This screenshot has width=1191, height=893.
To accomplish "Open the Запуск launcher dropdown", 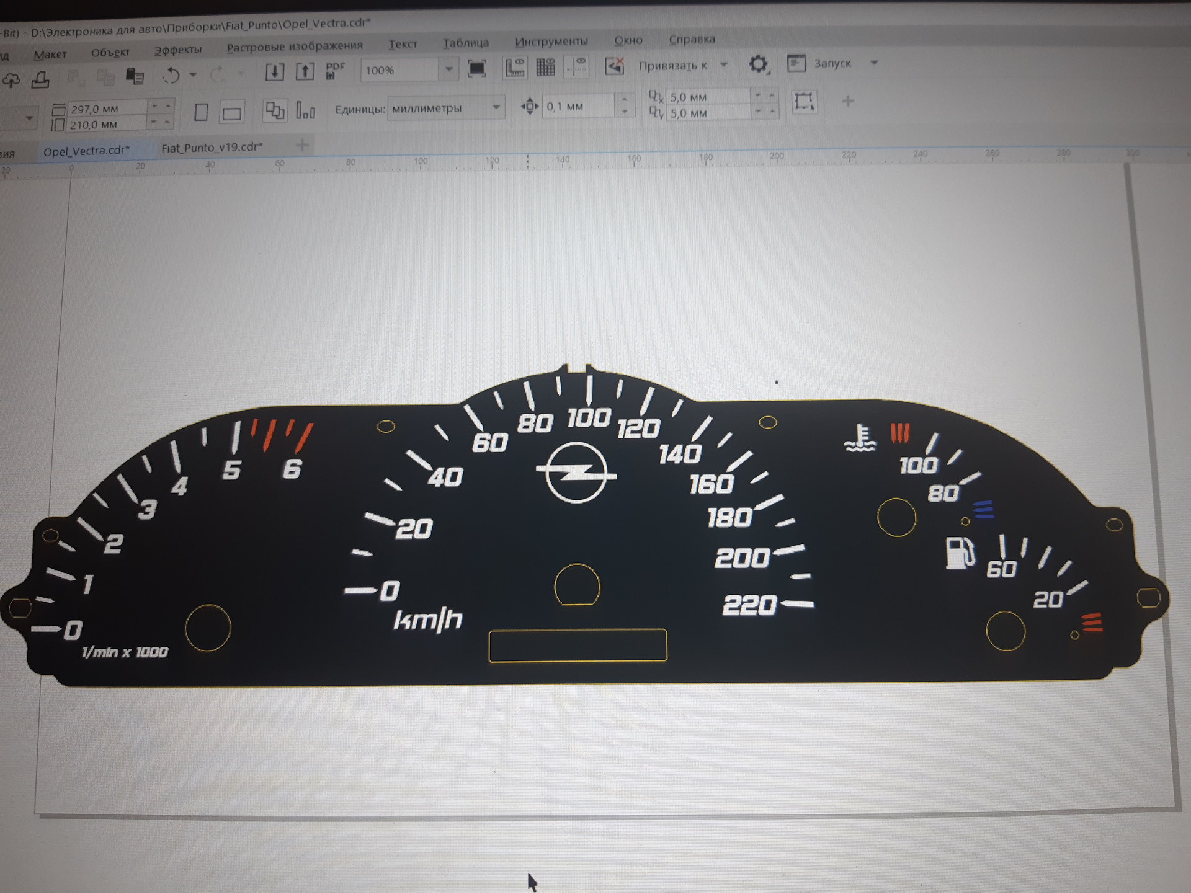I will (874, 62).
